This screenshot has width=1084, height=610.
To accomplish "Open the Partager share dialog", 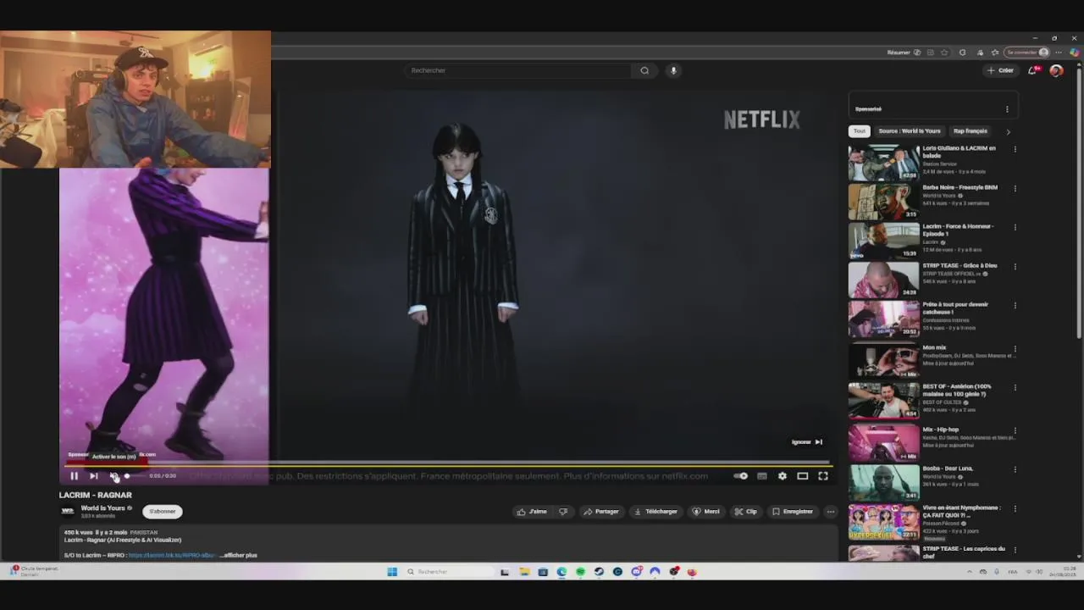I will point(601,512).
